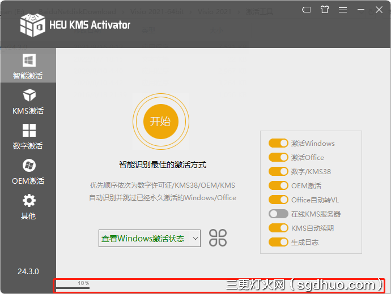Close the HEU KMS Activator window
The width and height of the screenshot is (391, 294).
[379, 10]
